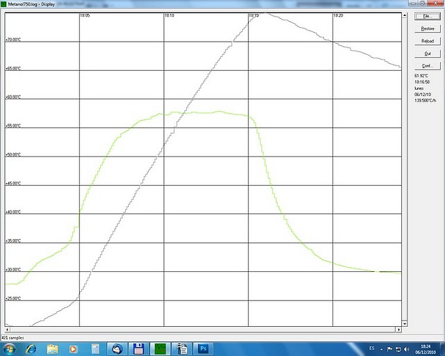Viewport: 445px width, 356px height.
Task: Select the green graph logger taskbar button
Action: (160, 349)
